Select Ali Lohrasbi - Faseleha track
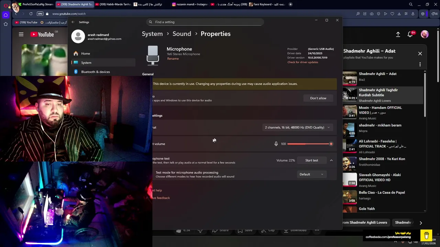Viewport: 440px width, 247px height. (383, 146)
